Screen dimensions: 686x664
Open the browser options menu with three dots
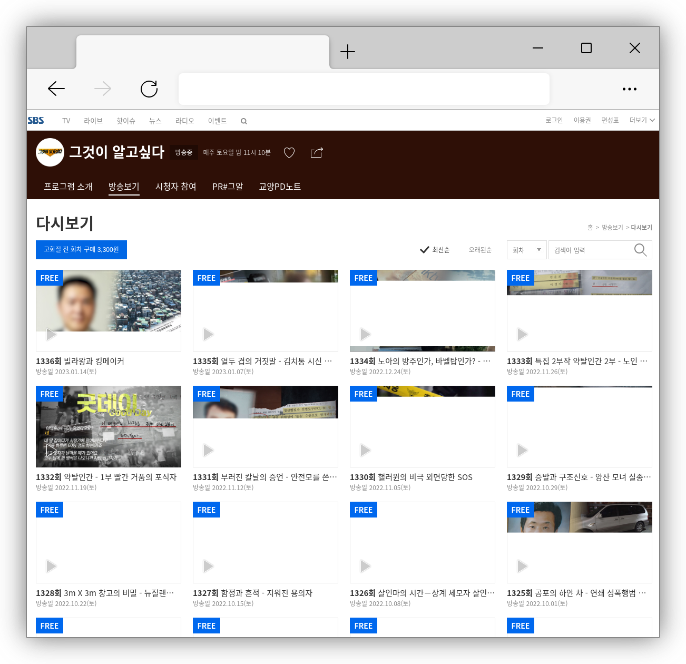[x=630, y=89]
